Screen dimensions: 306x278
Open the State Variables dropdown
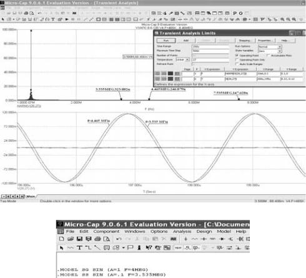280,51
